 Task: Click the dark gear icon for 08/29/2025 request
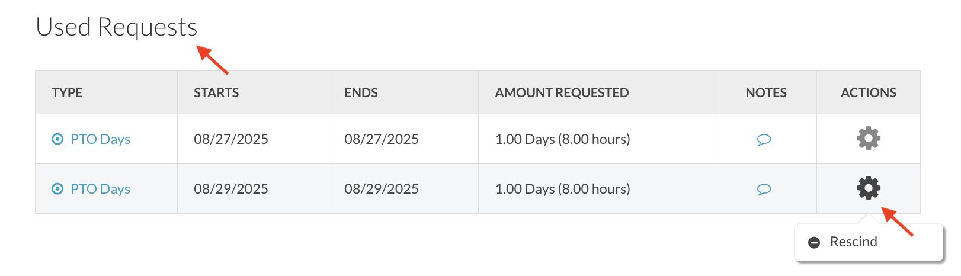click(868, 188)
